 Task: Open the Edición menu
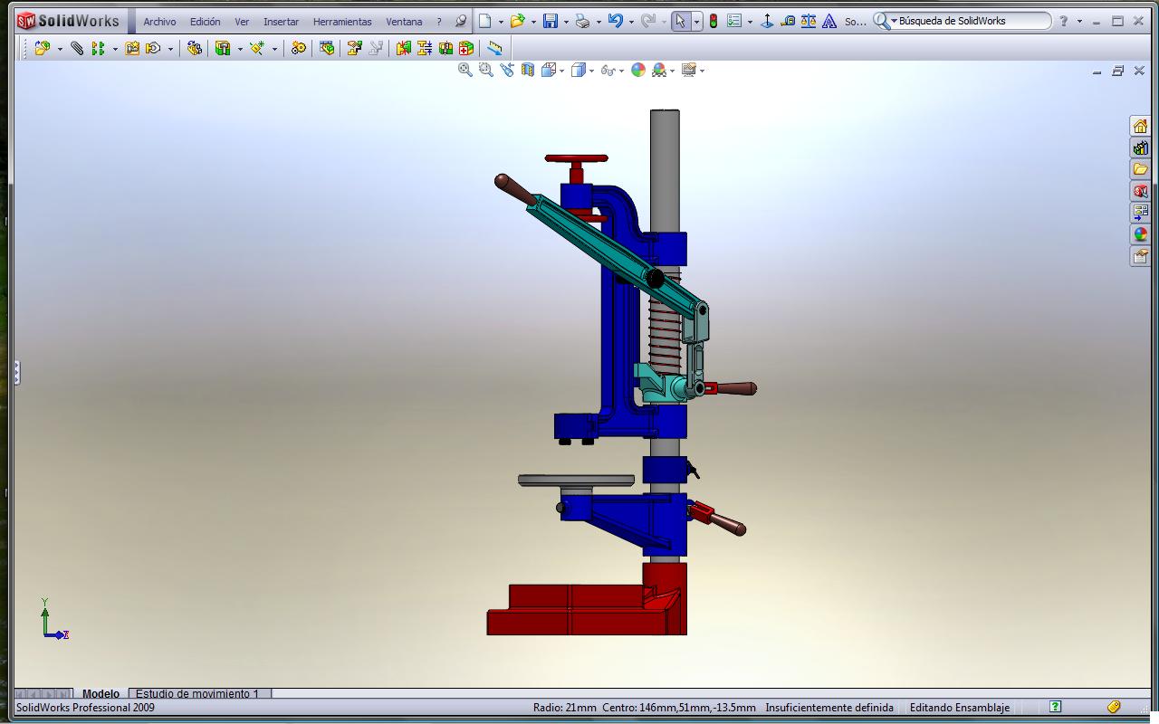205,22
